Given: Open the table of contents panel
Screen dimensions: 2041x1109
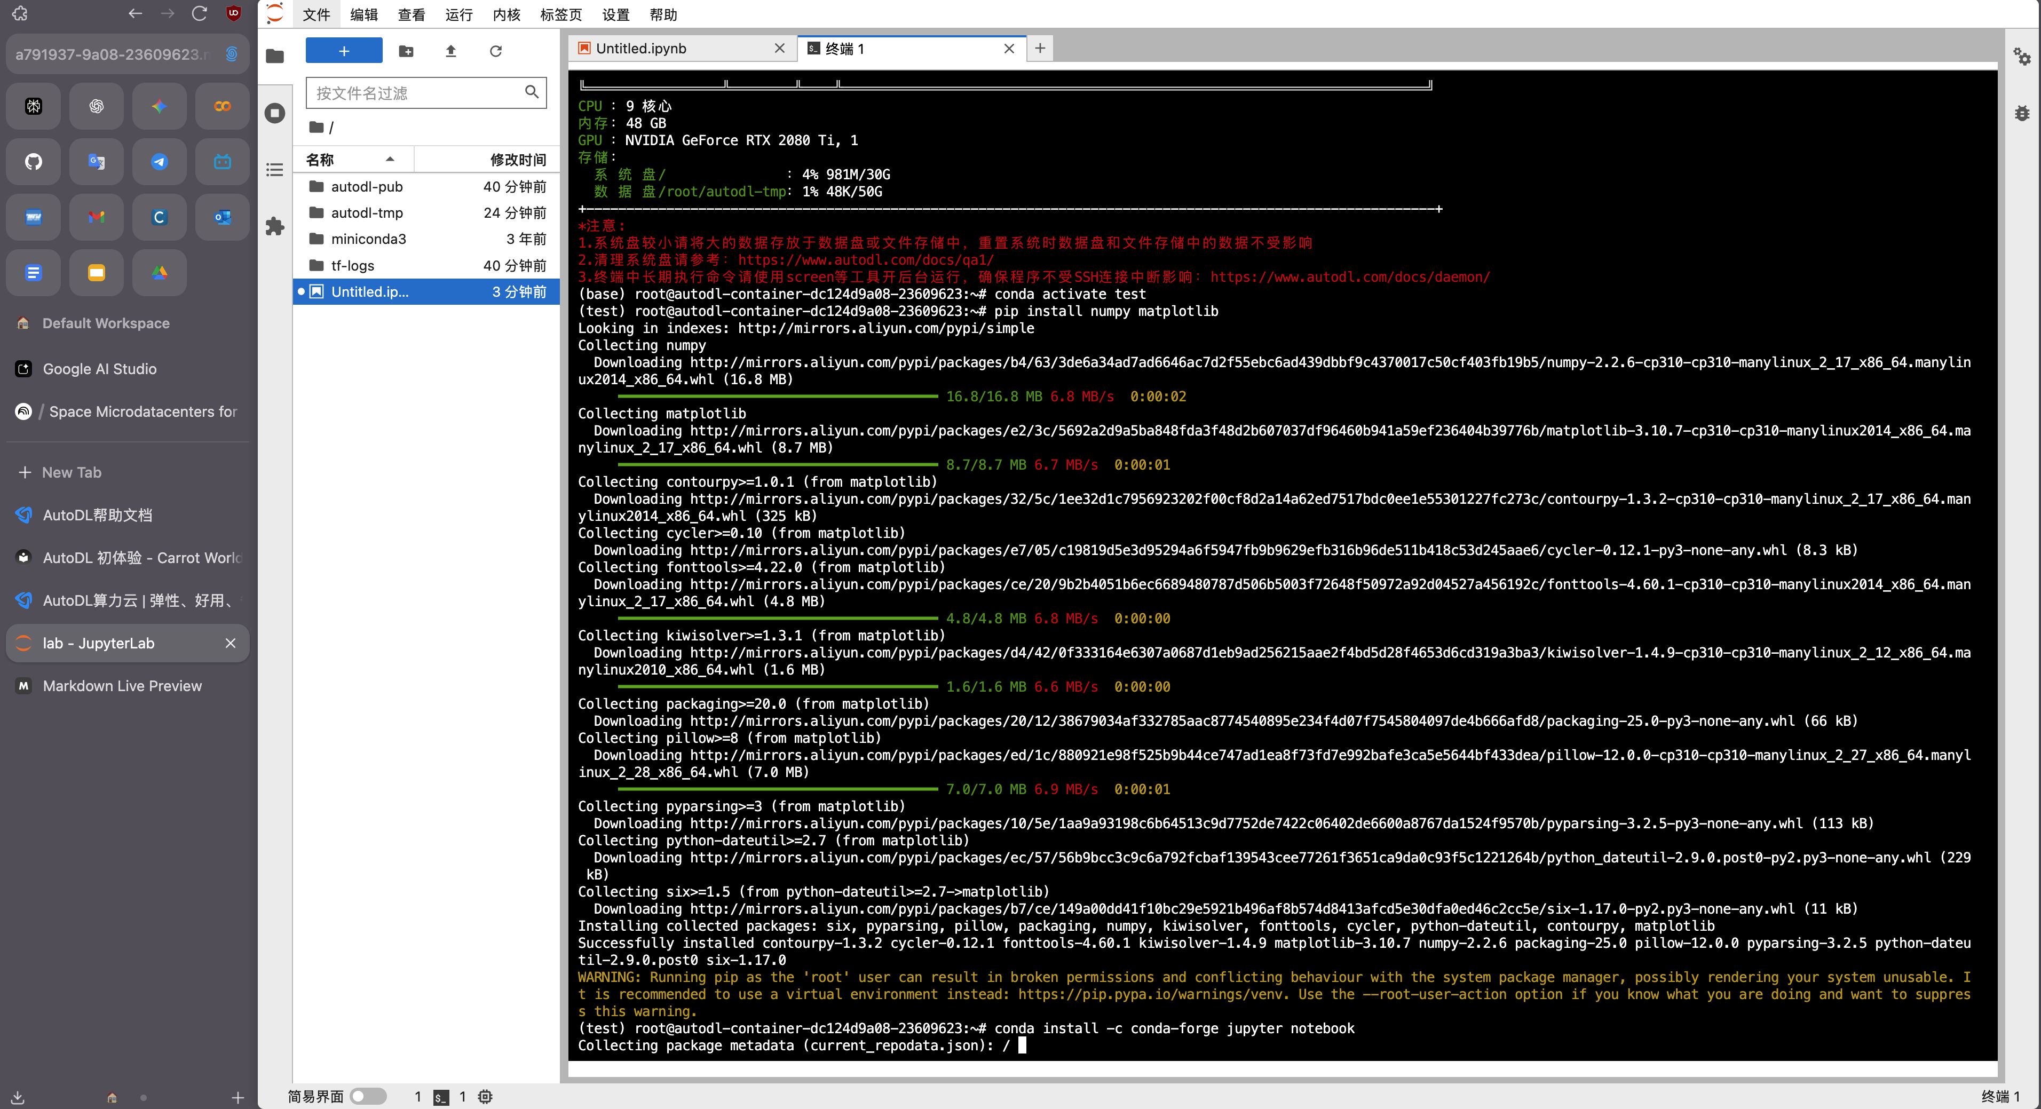Looking at the screenshot, I should click(275, 170).
